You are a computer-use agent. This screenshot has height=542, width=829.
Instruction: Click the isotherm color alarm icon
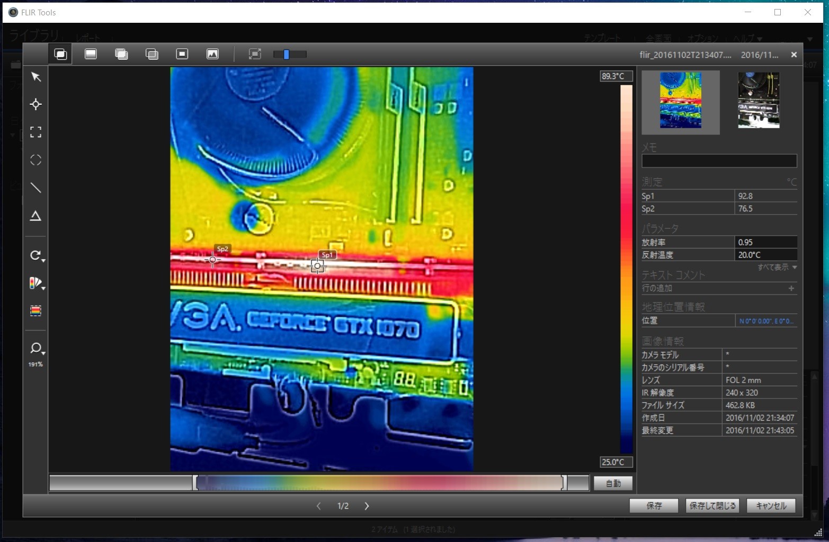point(35,311)
